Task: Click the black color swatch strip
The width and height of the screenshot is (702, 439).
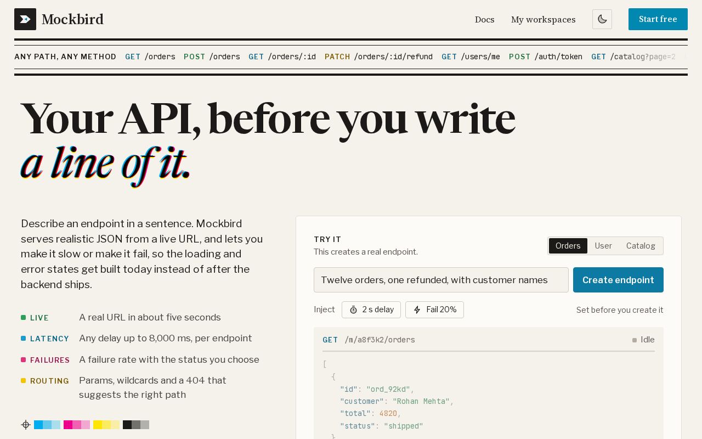Action: coord(136,425)
